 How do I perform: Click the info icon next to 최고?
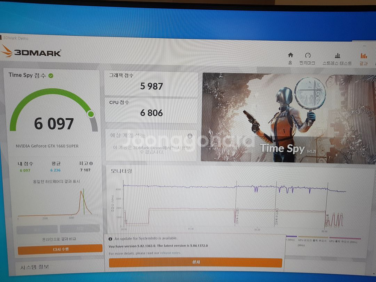91,163
